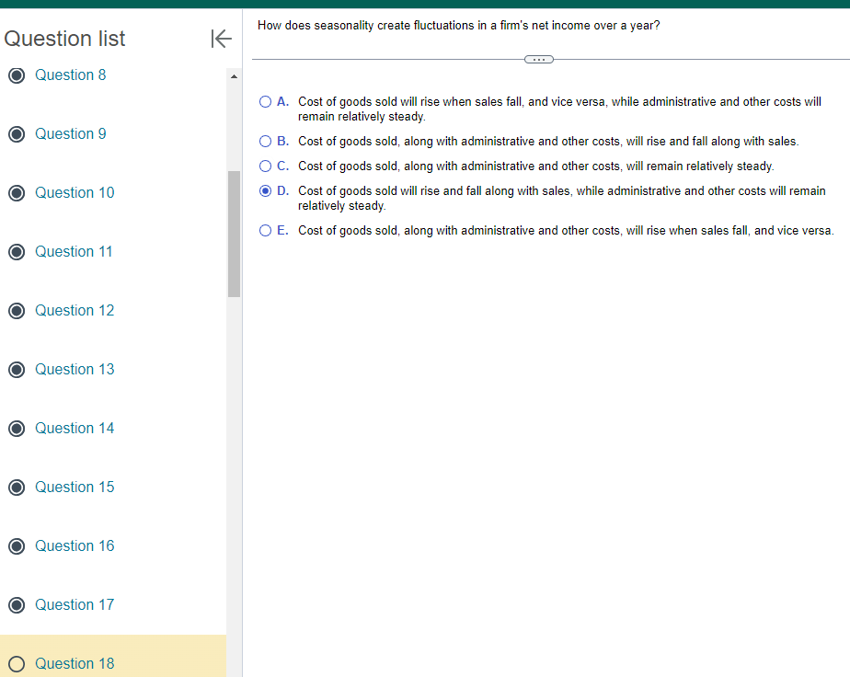Expand the ellipsis divider handle below the question

click(539, 59)
